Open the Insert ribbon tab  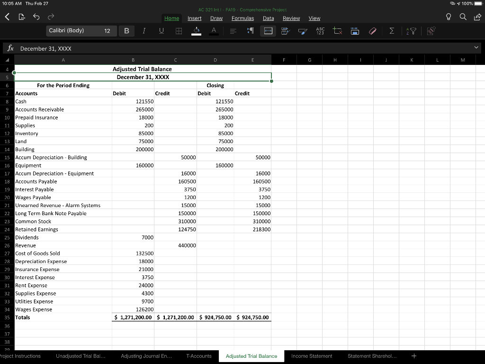194,18
